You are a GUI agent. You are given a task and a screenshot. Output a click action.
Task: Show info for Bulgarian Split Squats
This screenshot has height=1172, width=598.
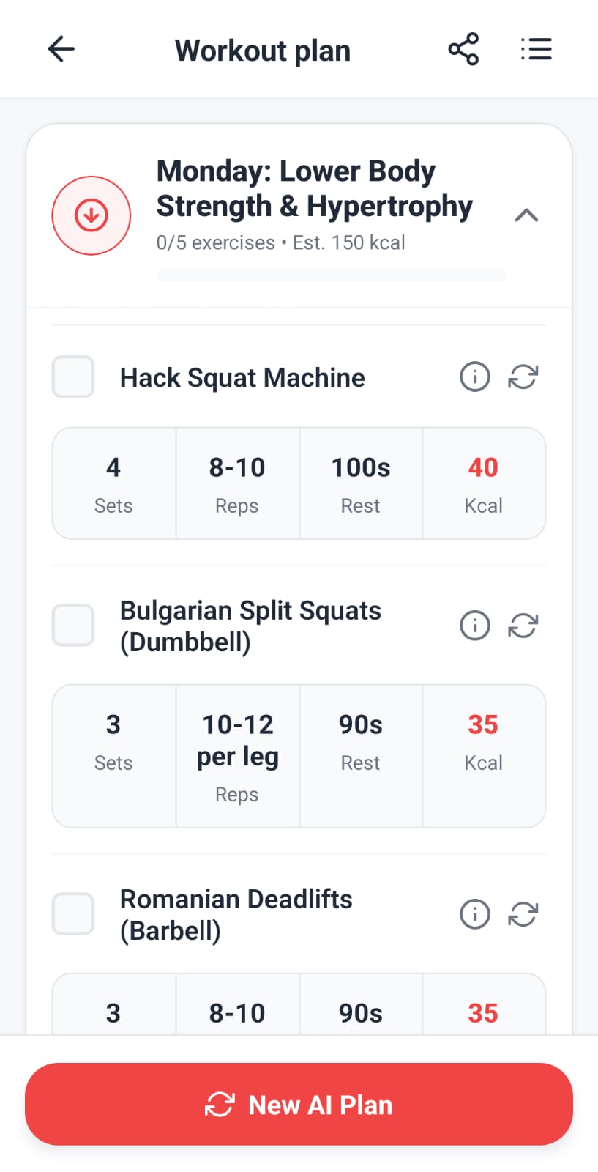pos(475,625)
